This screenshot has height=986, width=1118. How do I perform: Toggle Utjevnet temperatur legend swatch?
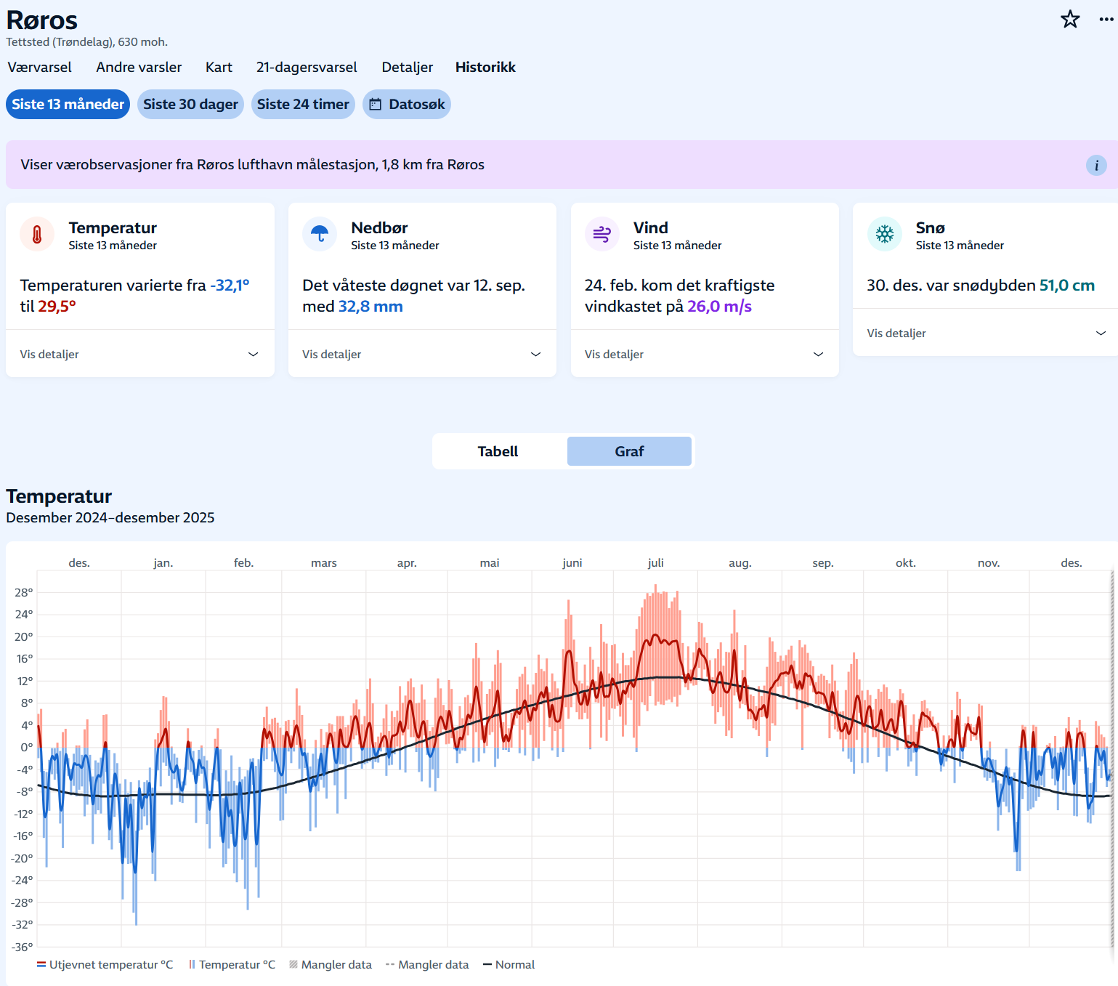tap(41, 965)
